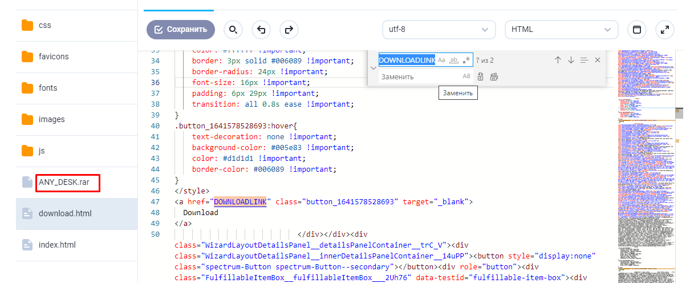Click the fonts folder icon
This screenshot has height=283, width=690.
(x=27, y=88)
